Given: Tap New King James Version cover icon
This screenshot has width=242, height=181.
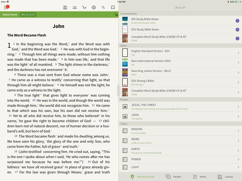Looking at the screenshot, I should click(125, 72).
